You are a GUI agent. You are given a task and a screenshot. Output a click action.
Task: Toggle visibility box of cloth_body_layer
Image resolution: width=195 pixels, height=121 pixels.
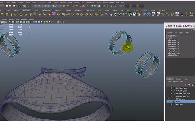coord(168,88)
